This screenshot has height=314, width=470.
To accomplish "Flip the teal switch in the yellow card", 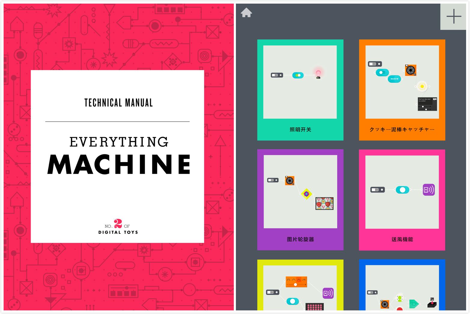I will 292,301.
